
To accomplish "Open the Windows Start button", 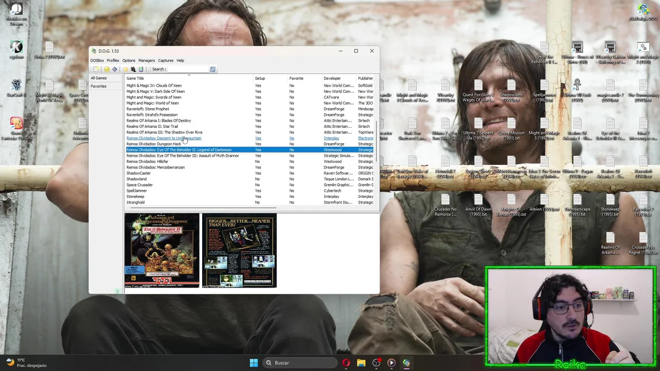I will point(254,363).
